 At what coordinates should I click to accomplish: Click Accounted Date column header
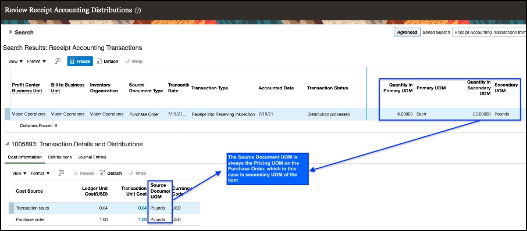[x=276, y=88]
